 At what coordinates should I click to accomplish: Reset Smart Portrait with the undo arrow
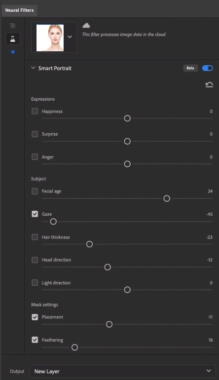[209, 84]
